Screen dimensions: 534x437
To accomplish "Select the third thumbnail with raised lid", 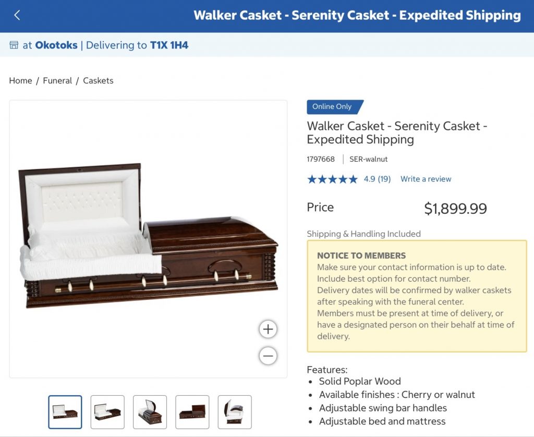I will tap(150, 412).
